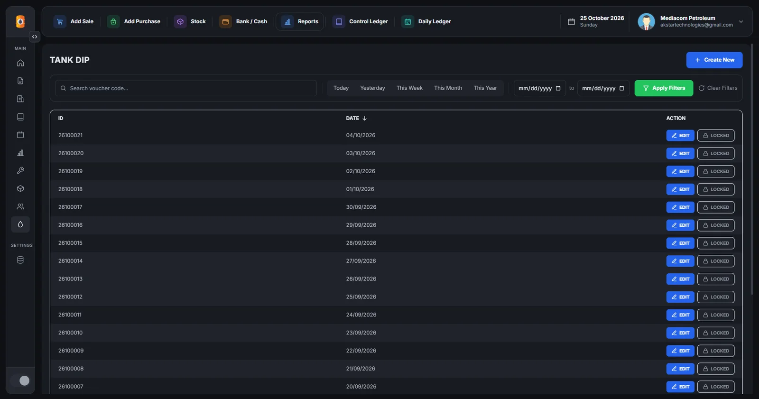Collapse the sidebar with the arrows button
This screenshot has height=399, width=759.
coord(35,37)
